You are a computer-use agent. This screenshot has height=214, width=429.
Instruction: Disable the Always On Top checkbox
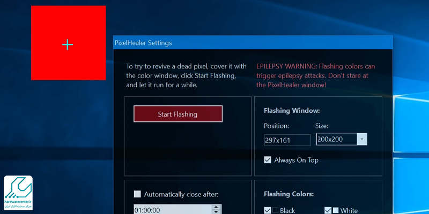[268, 159]
